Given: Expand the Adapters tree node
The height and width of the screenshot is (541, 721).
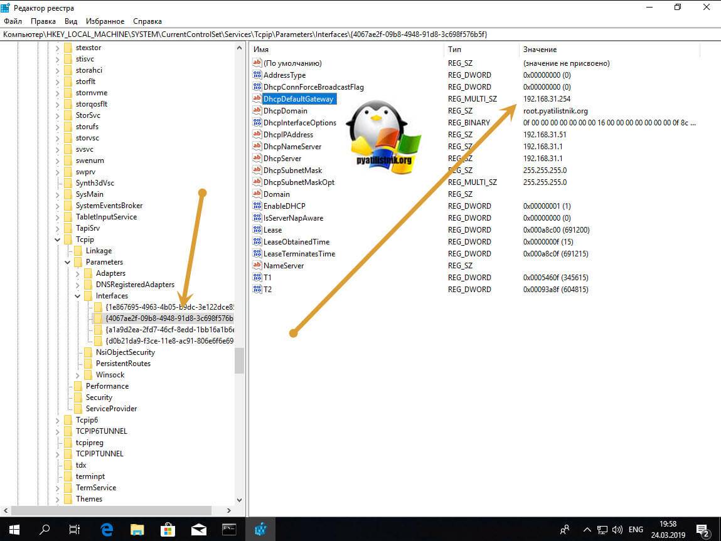Looking at the screenshot, I should tap(78, 273).
